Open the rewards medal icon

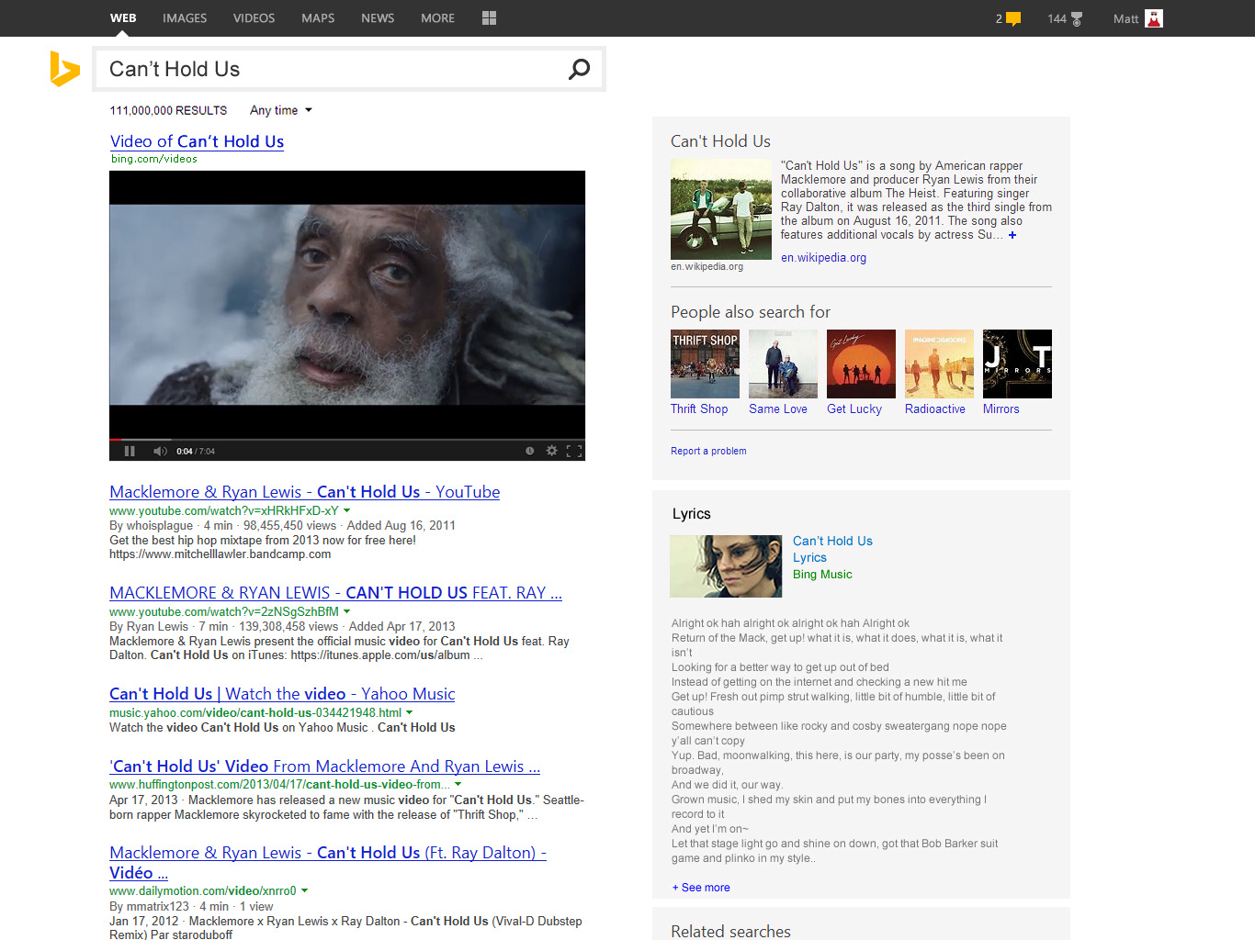point(1077,18)
